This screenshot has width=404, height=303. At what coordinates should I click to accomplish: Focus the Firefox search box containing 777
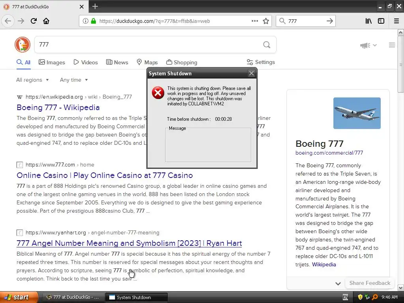point(305,21)
